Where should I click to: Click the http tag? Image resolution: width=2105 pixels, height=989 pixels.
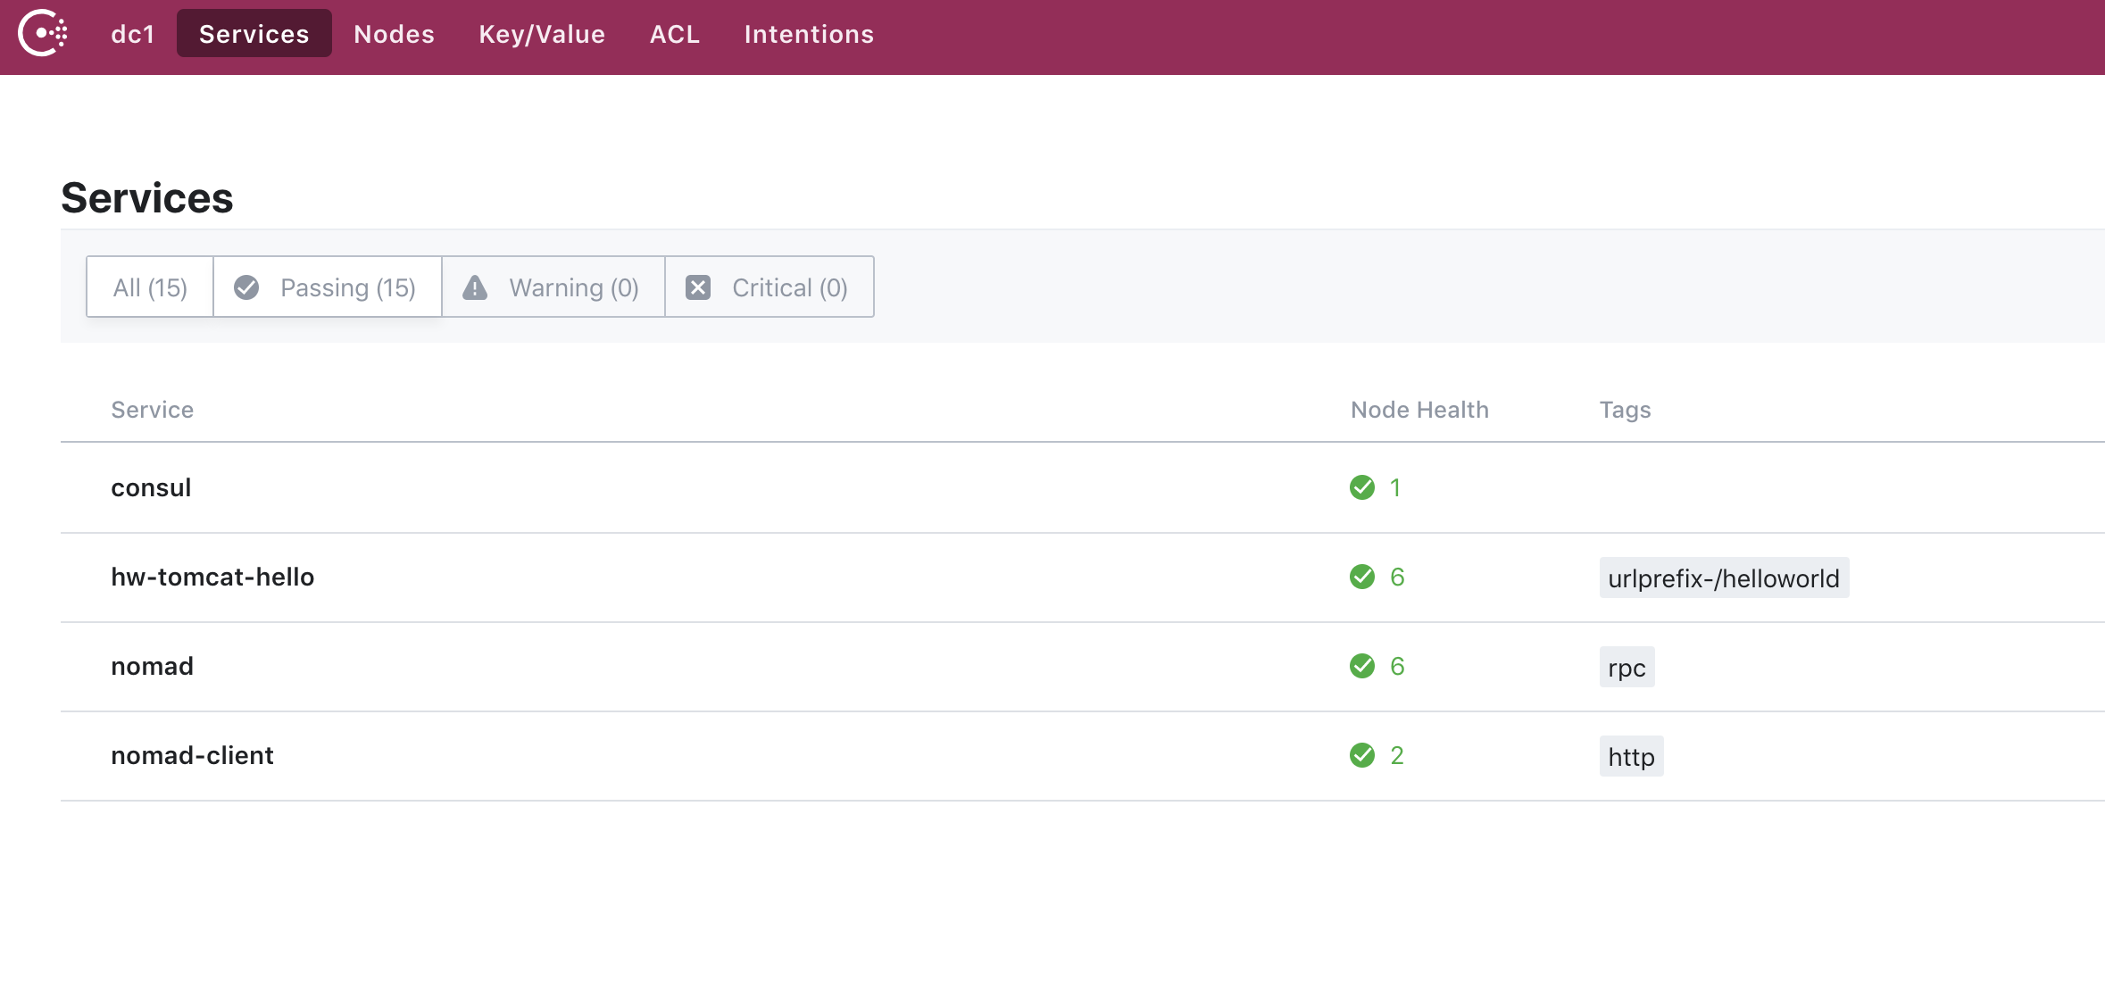1631,757
